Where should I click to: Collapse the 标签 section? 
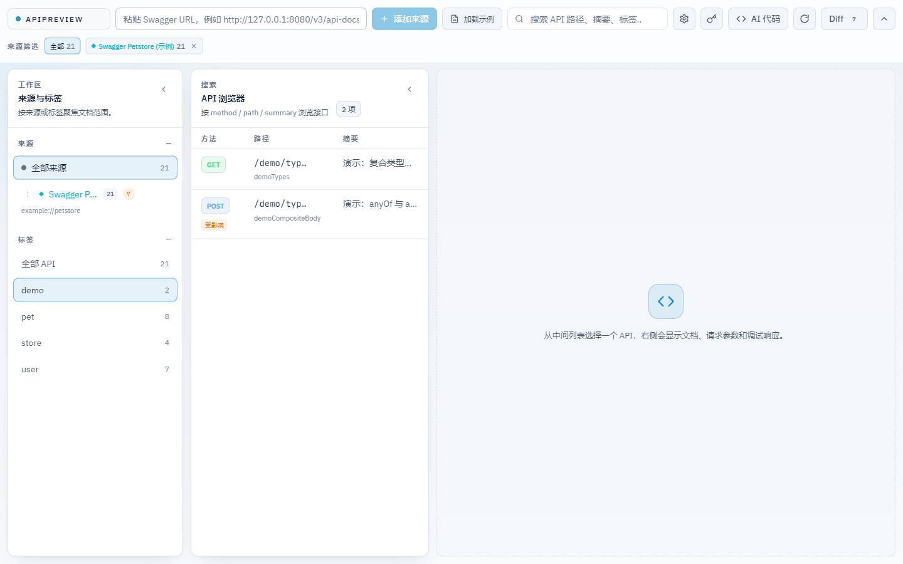(x=169, y=239)
